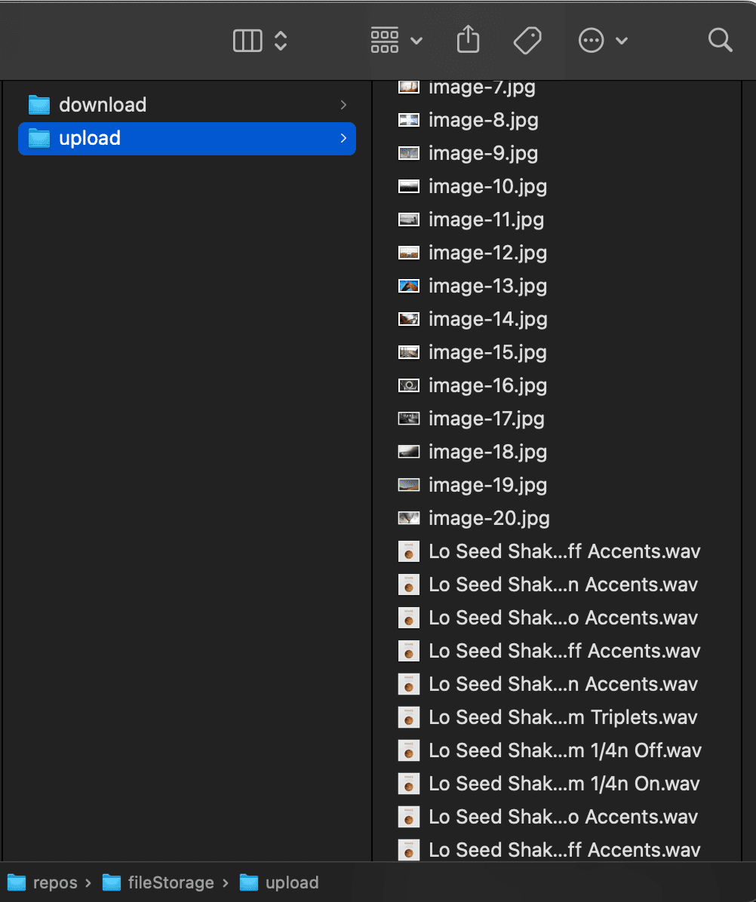Viewport: 756px width, 902px height.
Task: Open the view switcher up-down chevrons
Action: (x=281, y=41)
